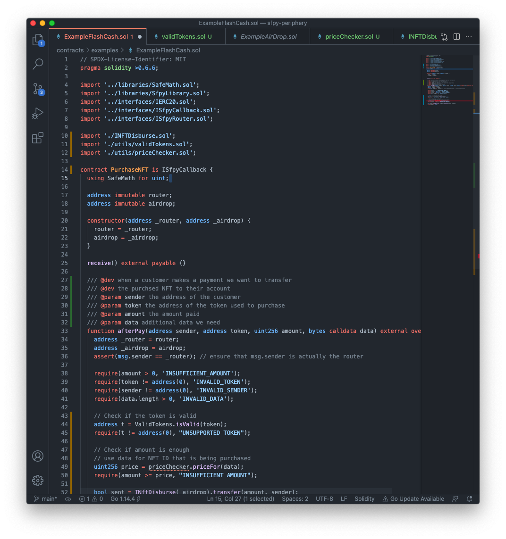The width and height of the screenshot is (506, 539).
Task: Click the Solidity file icon in breadcrumb
Action: coord(130,50)
